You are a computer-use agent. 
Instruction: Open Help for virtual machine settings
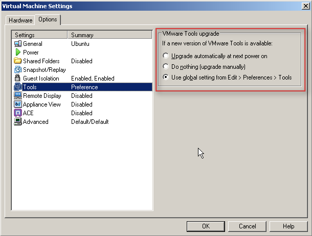[x=288, y=226]
